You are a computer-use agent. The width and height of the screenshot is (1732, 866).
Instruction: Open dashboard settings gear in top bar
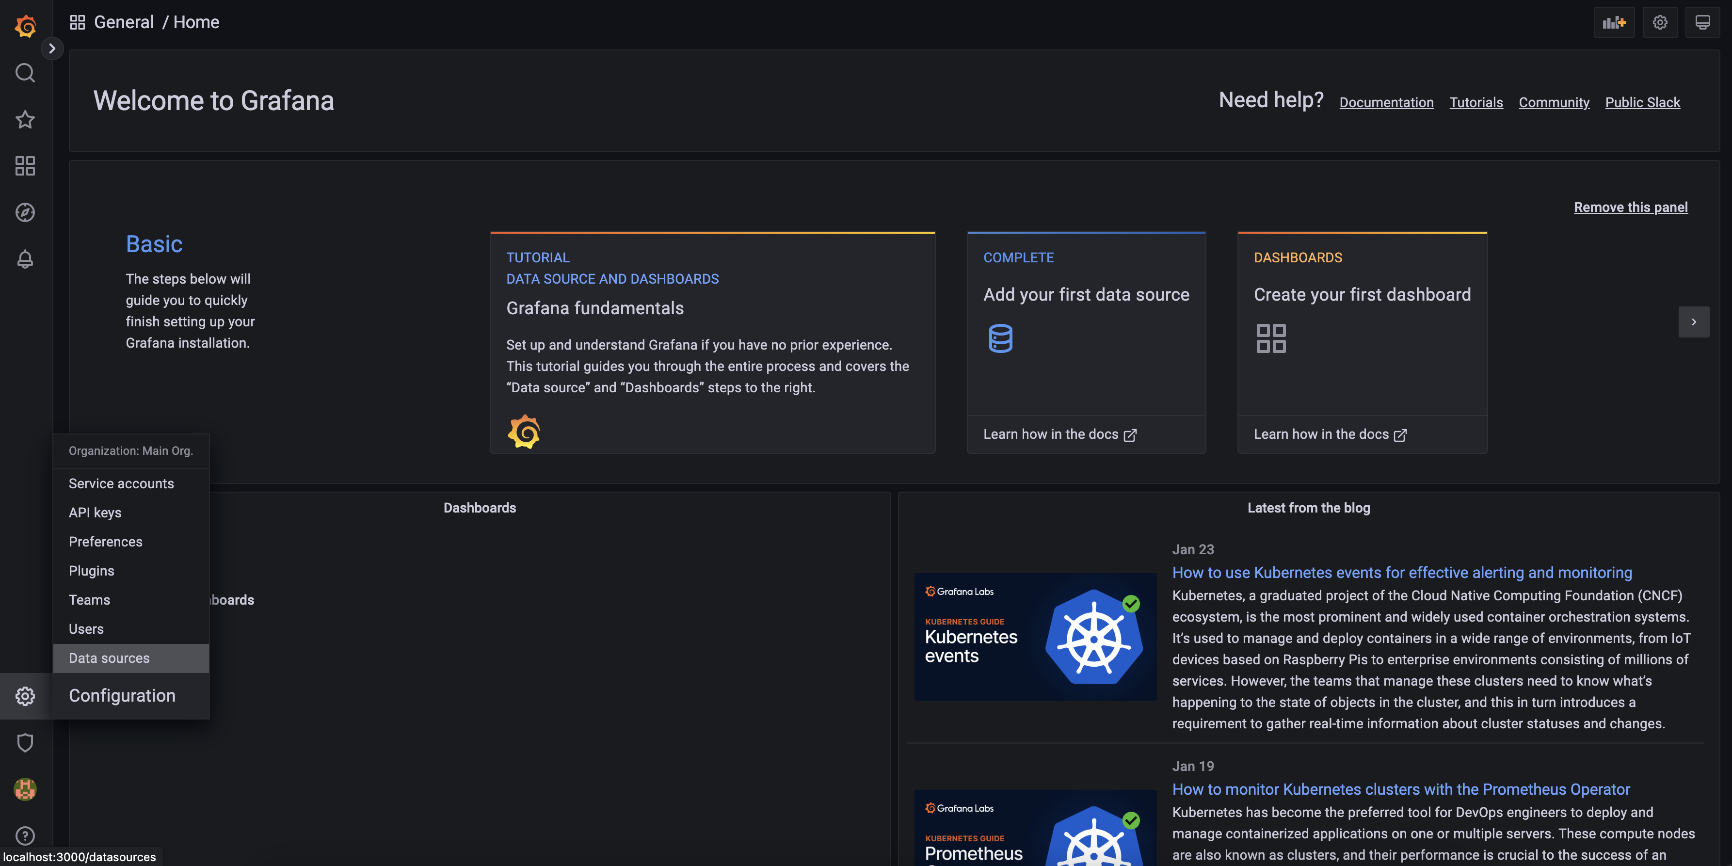point(1659,22)
